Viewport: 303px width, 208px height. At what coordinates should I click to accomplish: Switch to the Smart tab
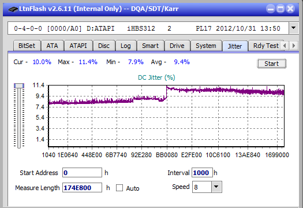(x=150, y=46)
